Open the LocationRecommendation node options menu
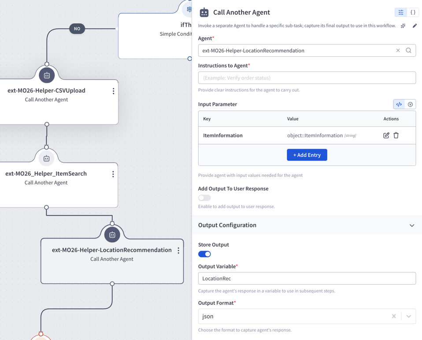This screenshot has width=422, height=340. [178, 251]
